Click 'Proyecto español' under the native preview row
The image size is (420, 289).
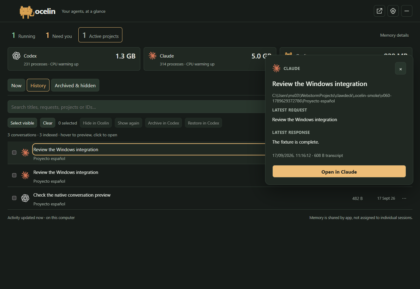pyautogui.click(x=49, y=204)
